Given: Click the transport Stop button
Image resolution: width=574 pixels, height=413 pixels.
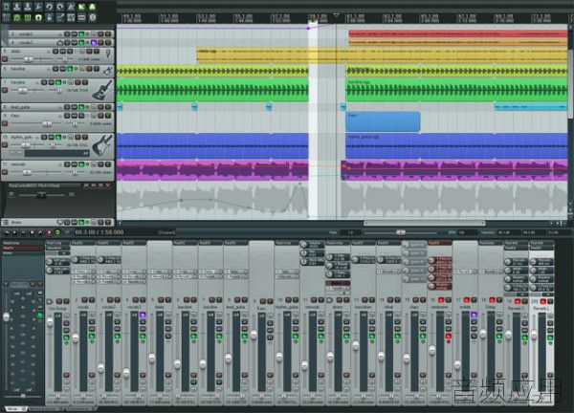Looking at the screenshot, I should coord(32,232).
